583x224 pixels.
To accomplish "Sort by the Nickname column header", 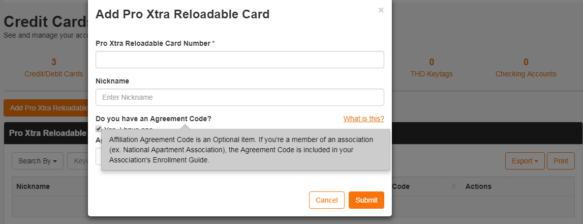I will coord(33,186).
